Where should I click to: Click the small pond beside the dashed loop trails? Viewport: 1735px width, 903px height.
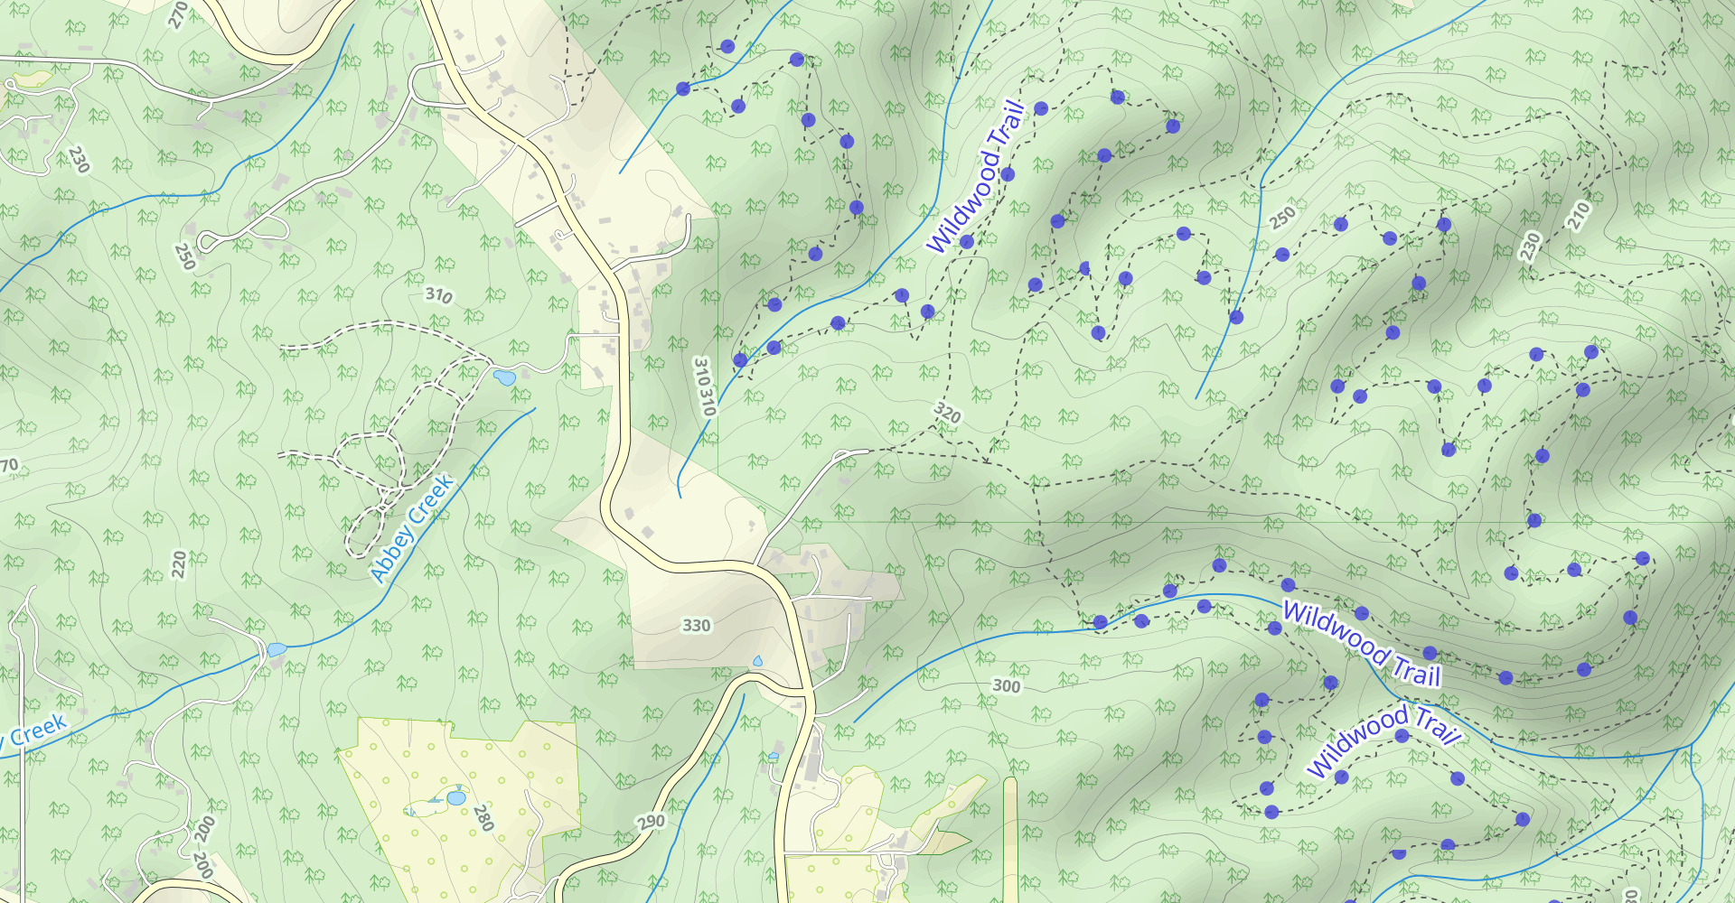pos(504,377)
